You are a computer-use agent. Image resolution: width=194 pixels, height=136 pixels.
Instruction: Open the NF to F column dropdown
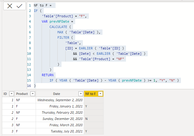point(100,94)
